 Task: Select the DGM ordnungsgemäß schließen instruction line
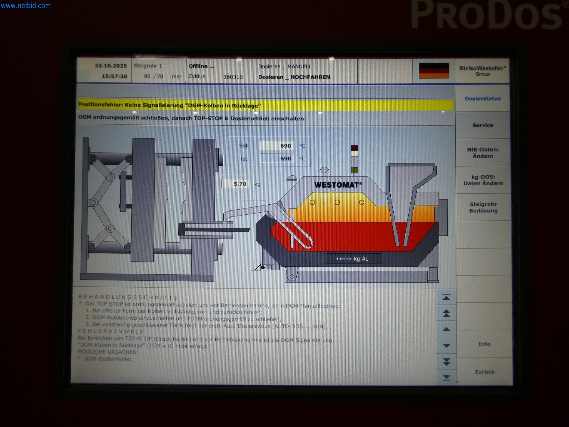pos(191,118)
